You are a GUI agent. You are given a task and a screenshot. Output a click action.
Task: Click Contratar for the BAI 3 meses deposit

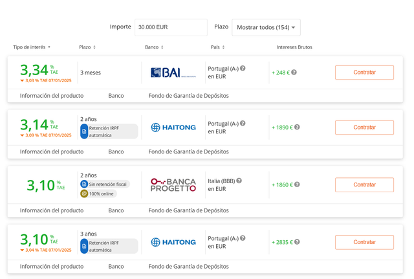point(364,73)
